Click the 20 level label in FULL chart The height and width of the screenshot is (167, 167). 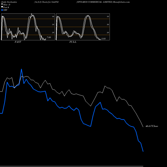(x=108, y=32)
